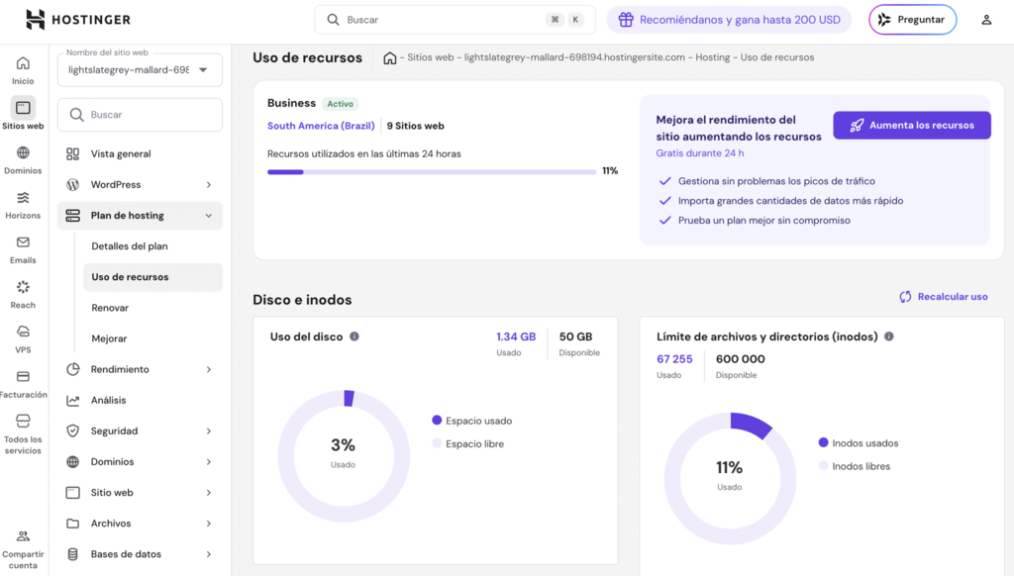Open the account profile icon
Viewport: 1014px width, 576px height.
point(985,19)
